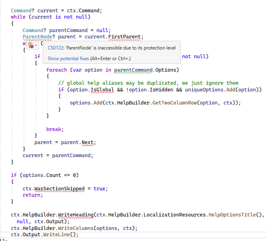Click the underlined 'ParentNode' type name
The image size is (267, 241).
(37, 37)
